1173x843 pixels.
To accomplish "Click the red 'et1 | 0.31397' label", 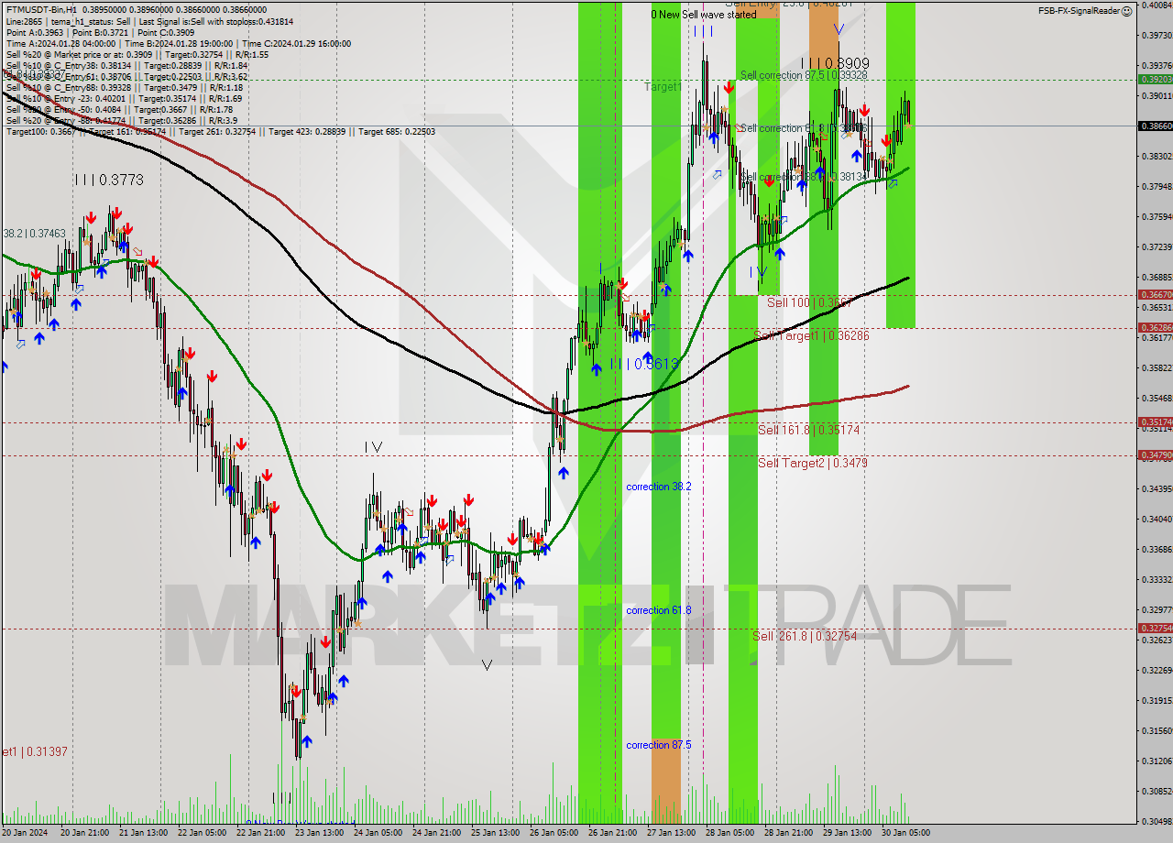I will pos(34,751).
